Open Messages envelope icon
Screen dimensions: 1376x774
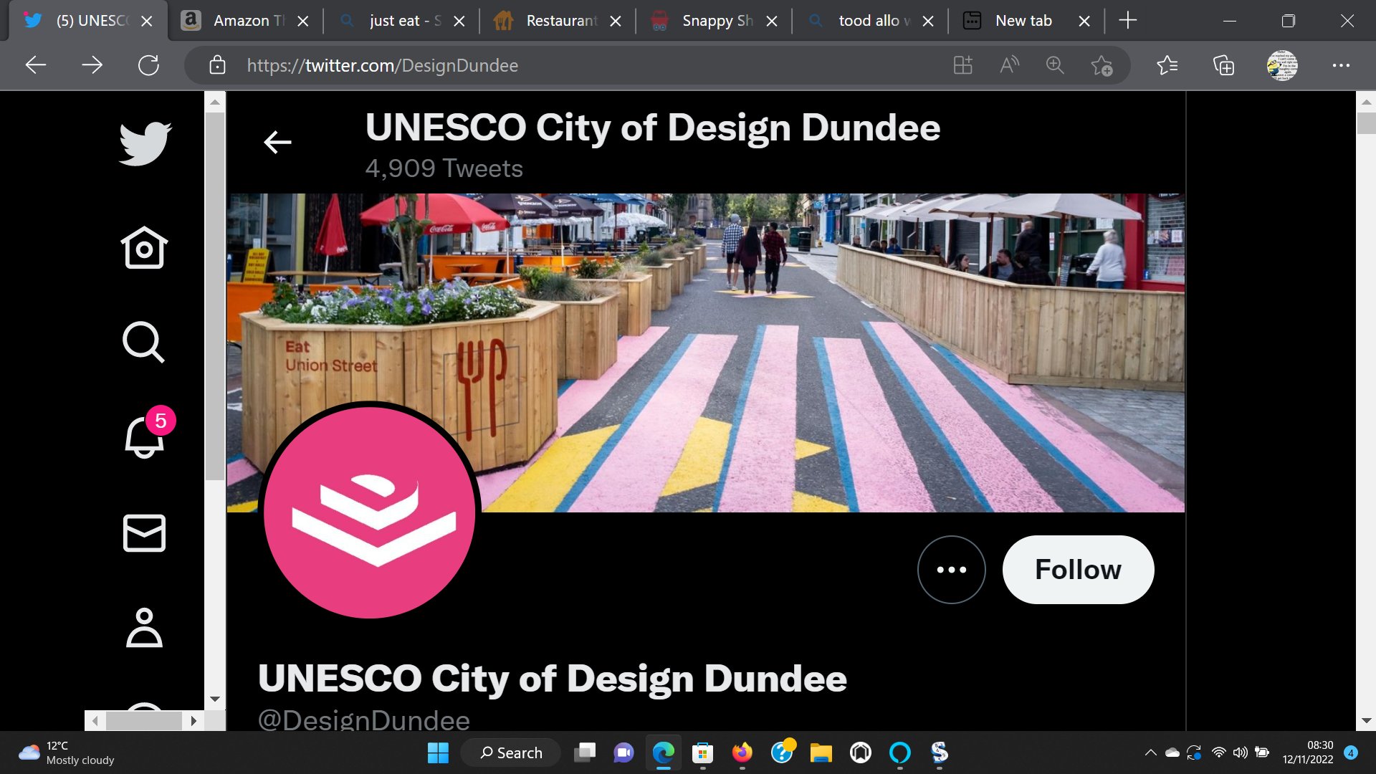[x=144, y=533]
